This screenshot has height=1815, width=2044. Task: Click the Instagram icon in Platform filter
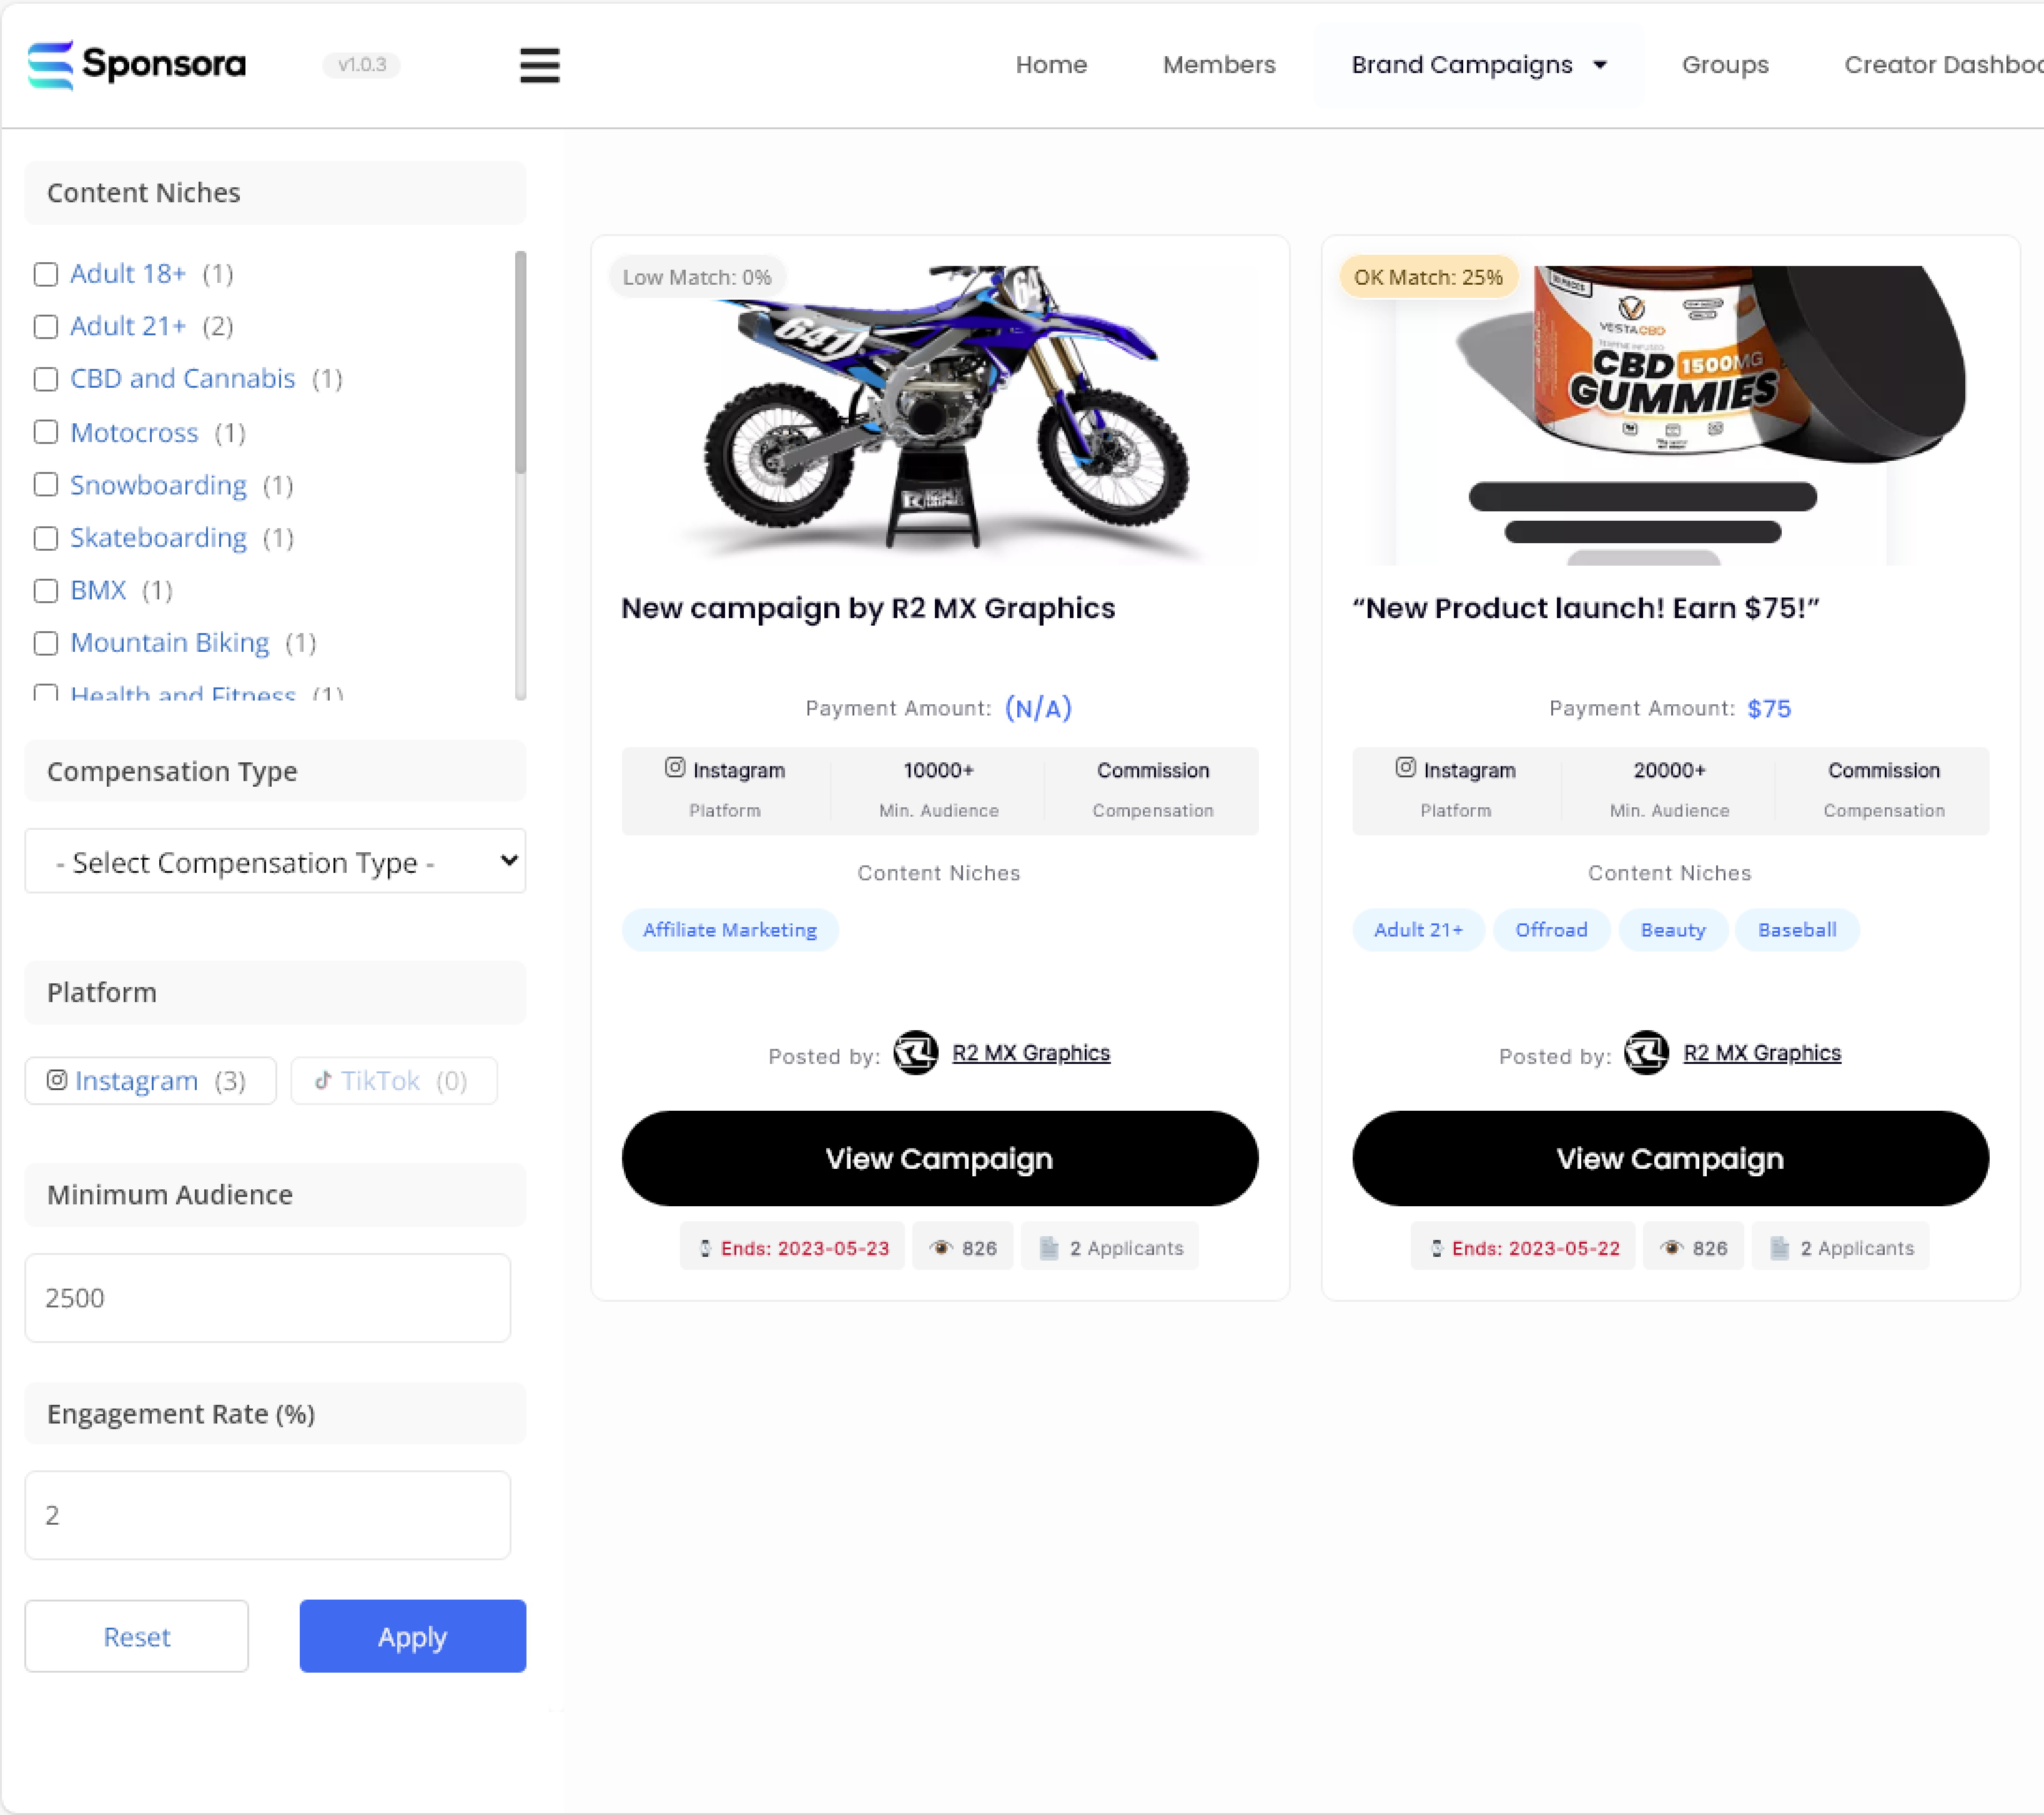[x=57, y=1080]
